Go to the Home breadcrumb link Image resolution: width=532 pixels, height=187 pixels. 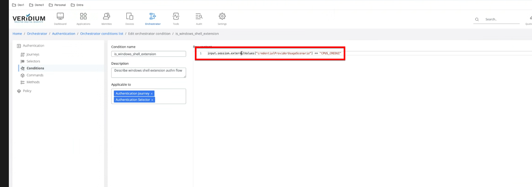click(17, 34)
